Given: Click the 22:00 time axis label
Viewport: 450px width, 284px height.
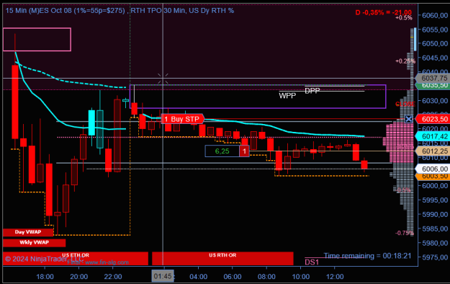Looking at the screenshot, I should point(113,277).
